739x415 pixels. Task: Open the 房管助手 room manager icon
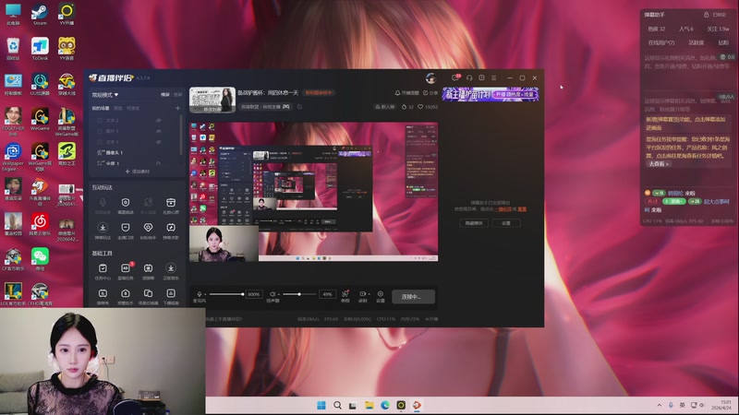pos(126,293)
